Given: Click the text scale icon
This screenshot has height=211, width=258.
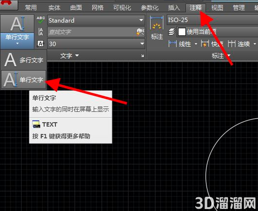Looking at the screenshot, I should 41,32.
